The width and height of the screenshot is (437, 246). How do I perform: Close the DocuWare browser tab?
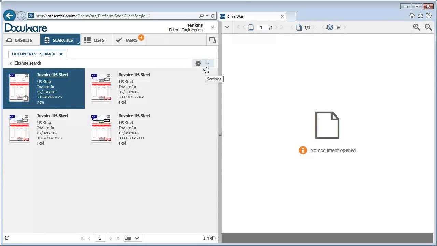coord(282,16)
